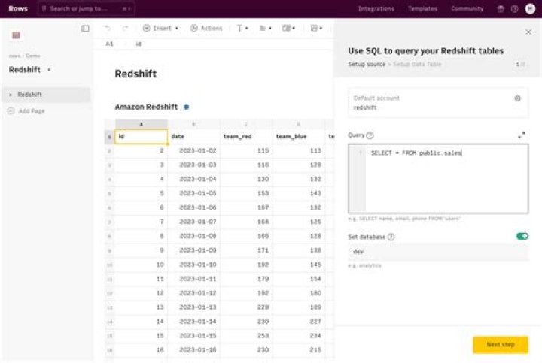Click the Setup source breadcrumb step
Viewport: 542px width, 363px height.
pos(367,64)
